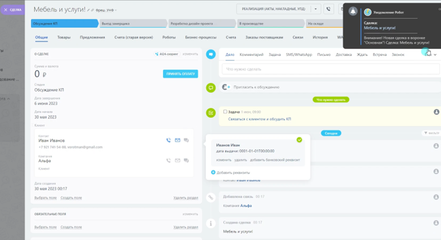This screenshot has height=240, width=441.
Task: Open the Комментарий timeline tab
Action: tap(252, 55)
